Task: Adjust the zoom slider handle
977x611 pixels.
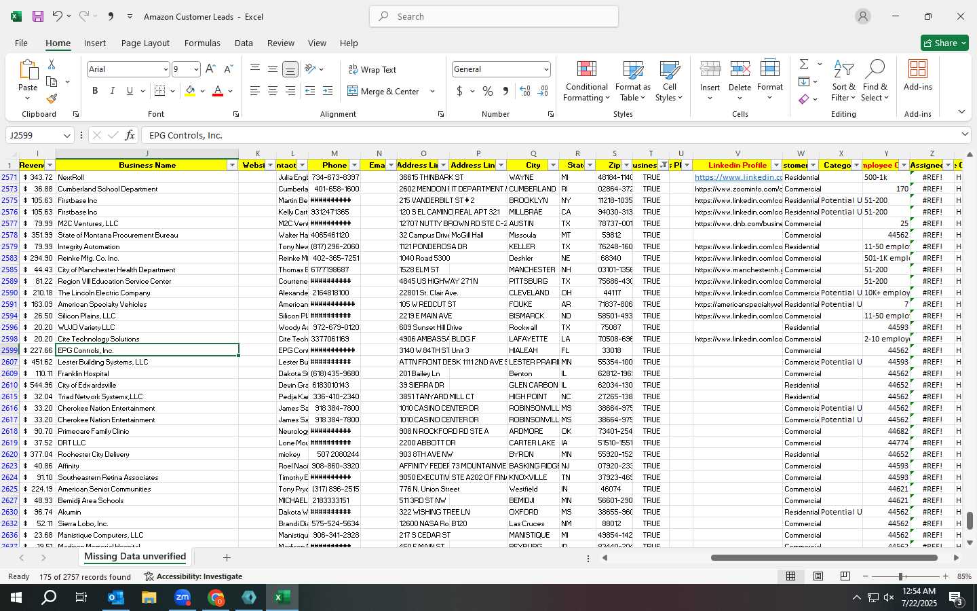Action: 900,576
